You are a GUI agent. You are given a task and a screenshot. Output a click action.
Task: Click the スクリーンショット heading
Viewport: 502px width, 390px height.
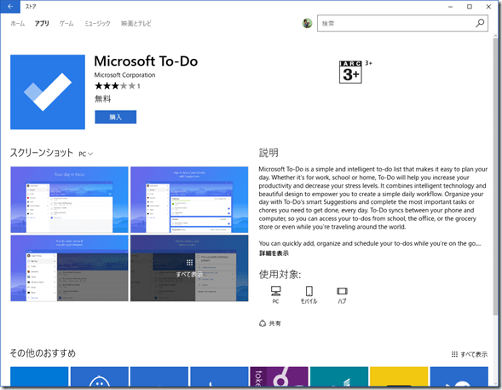[42, 153]
